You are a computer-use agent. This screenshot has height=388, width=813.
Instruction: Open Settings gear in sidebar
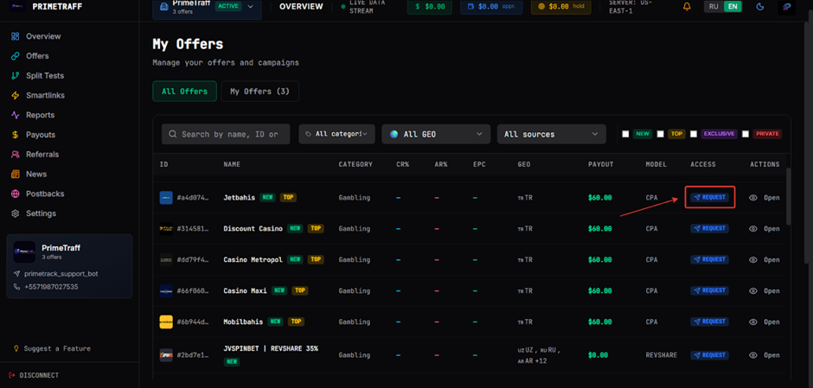[15, 213]
